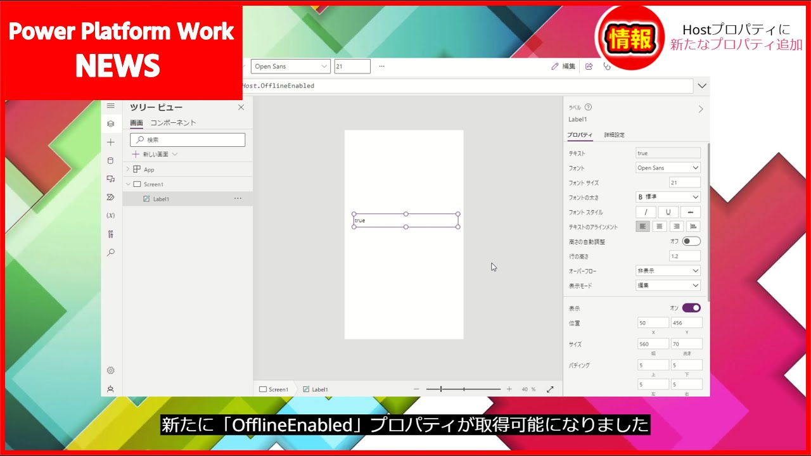Click the fit-to-window expand icon
The width and height of the screenshot is (811, 456).
coord(550,389)
